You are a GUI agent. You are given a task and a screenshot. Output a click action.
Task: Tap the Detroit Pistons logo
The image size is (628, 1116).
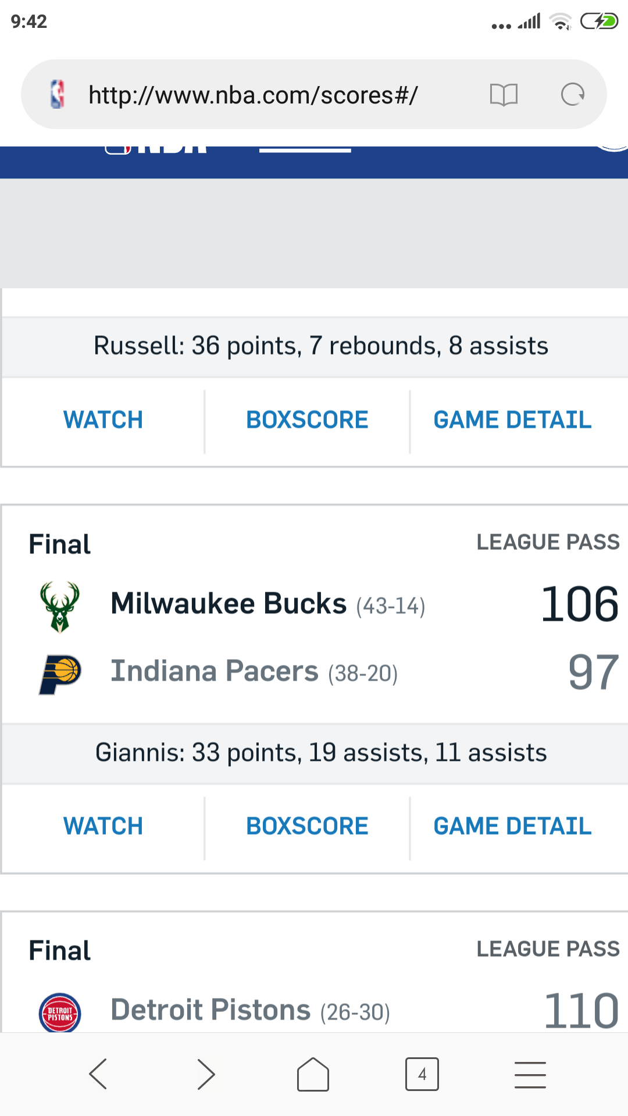(x=60, y=1011)
